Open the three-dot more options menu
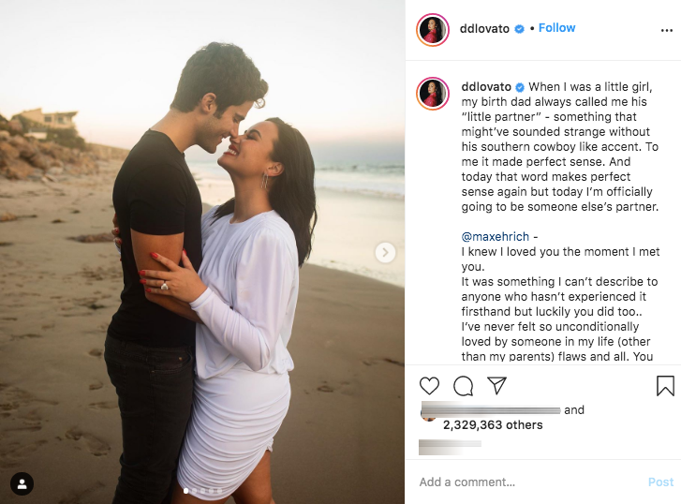The width and height of the screenshot is (681, 504). (x=667, y=30)
